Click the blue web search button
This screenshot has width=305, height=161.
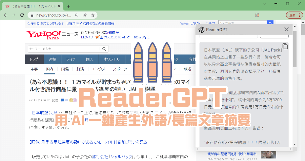pyautogui.click(x=270, y=23)
